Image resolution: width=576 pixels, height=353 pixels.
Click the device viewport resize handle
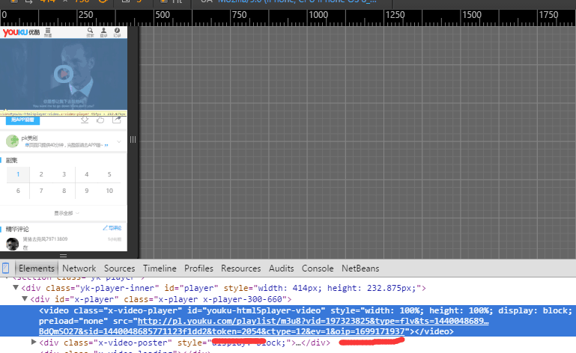133,140
